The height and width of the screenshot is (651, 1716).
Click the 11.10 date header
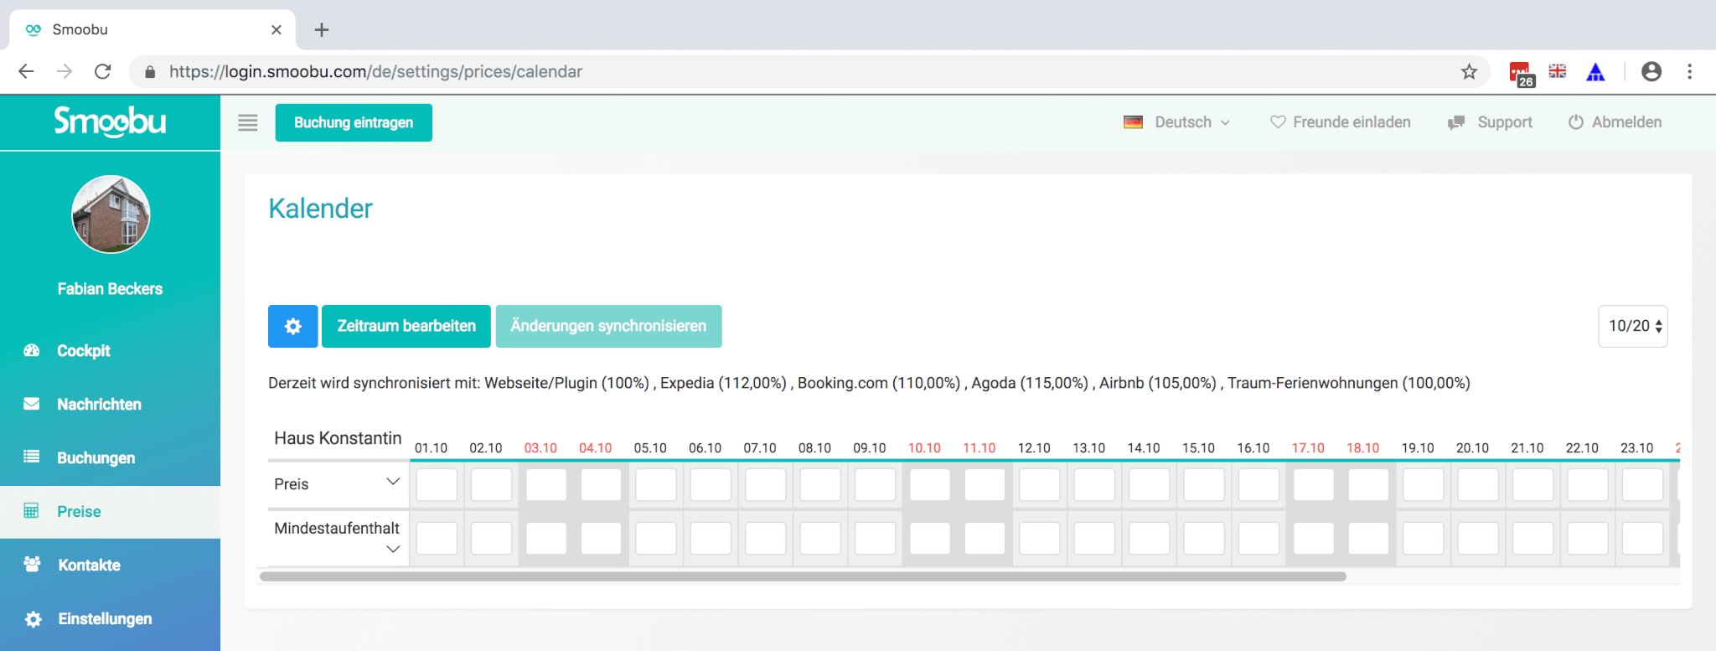(x=979, y=448)
